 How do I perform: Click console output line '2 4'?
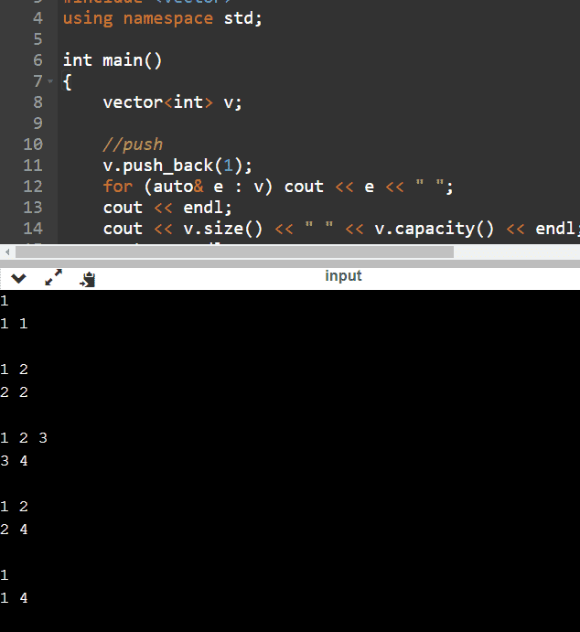point(14,530)
